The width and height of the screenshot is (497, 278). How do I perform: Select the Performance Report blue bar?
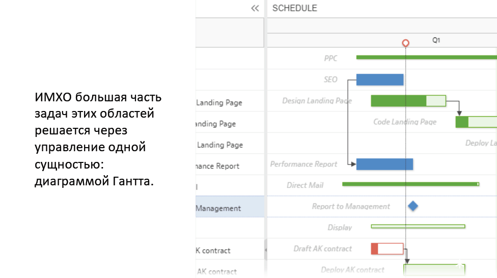(384, 164)
